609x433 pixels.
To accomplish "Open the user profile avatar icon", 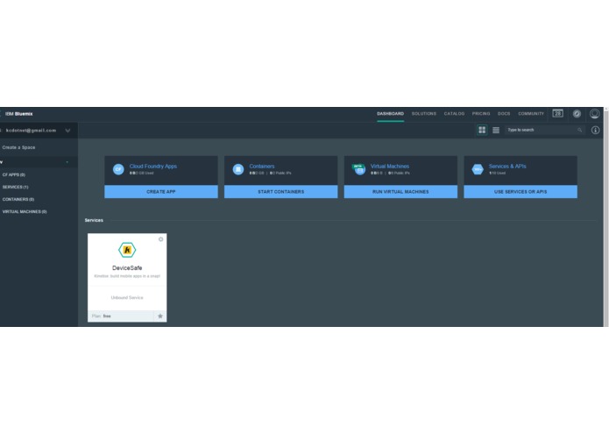I will (x=594, y=114).
